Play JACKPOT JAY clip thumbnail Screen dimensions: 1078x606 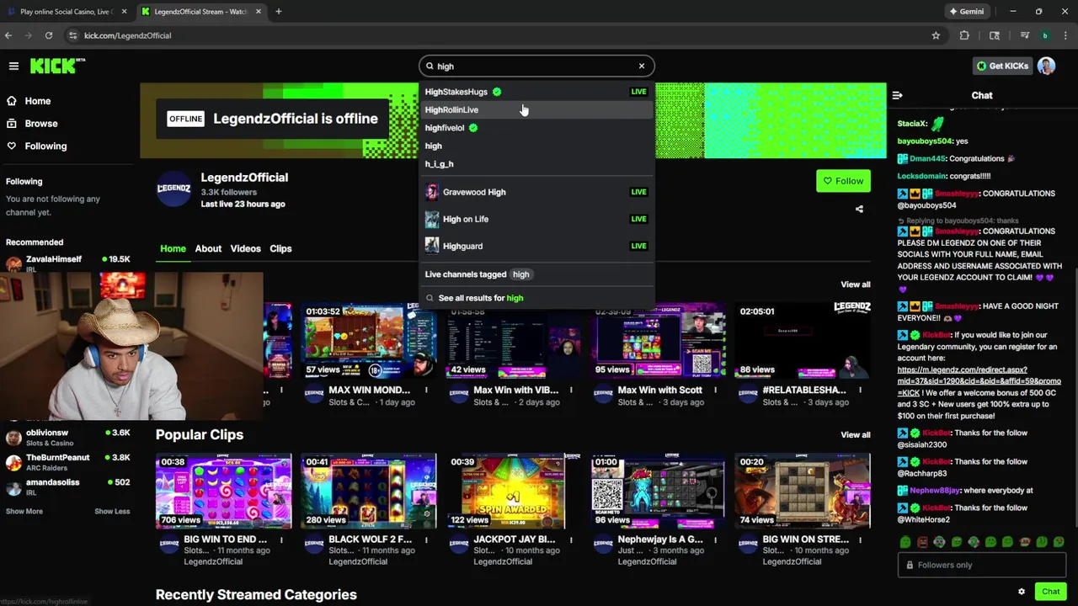[x=513, y=491]
